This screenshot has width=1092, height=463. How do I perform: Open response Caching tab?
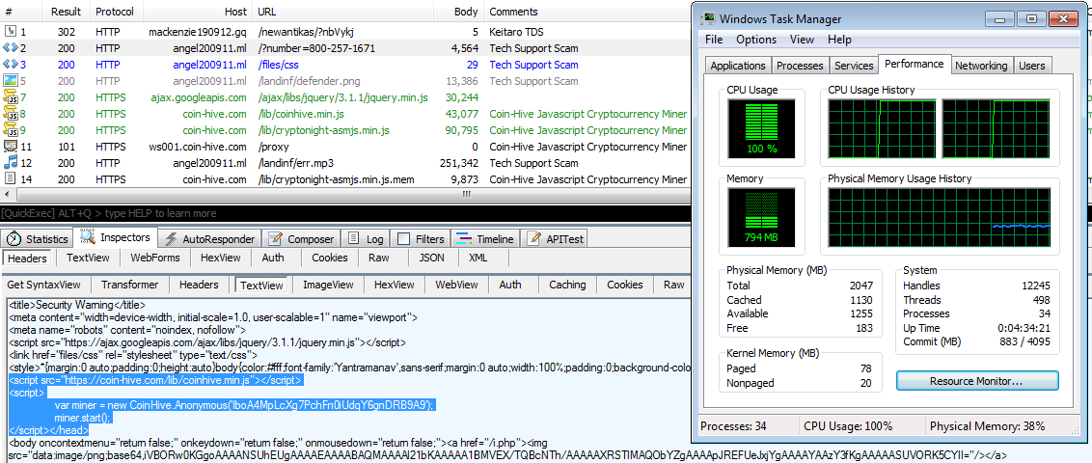click(567, 284)
